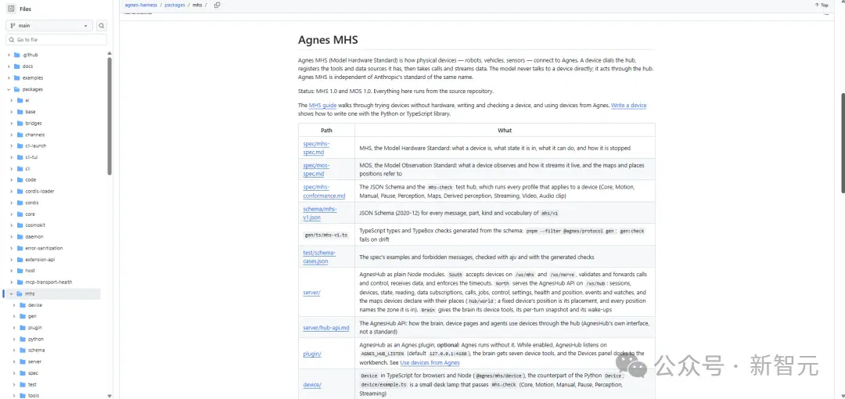
Task: Select the open mhs folder icon
Action: tap(20, 294)
